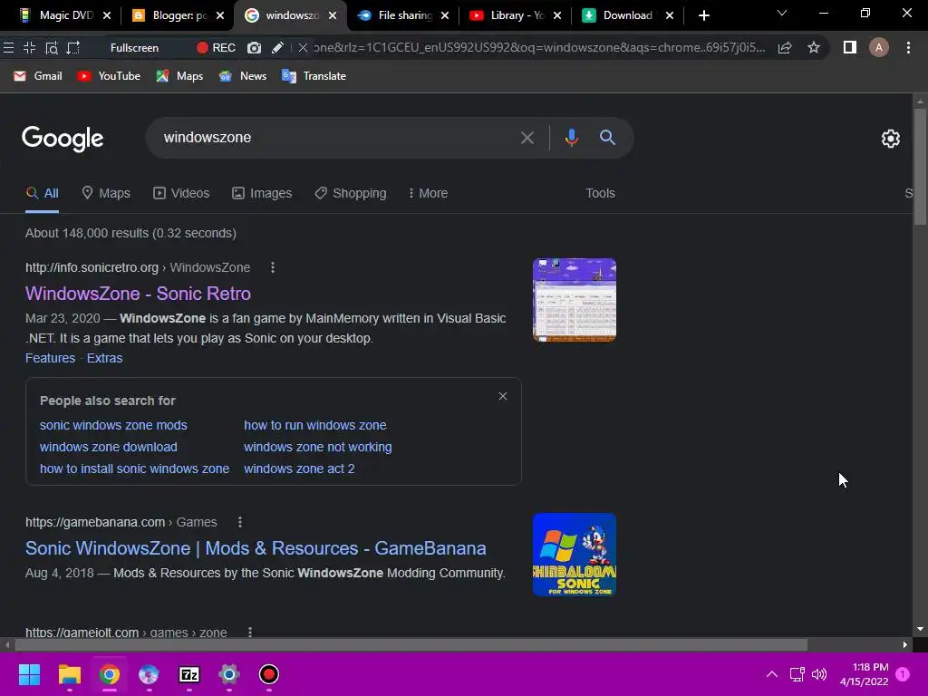The height and width of the screenshot is (696, 928).
Task: Open News bookmark
Action: (243, 76)
